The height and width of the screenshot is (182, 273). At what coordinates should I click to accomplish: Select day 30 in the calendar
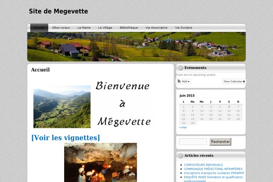192,123
